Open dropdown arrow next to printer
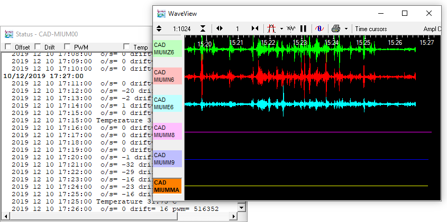The image size is (447, 222). click(346, 28)
